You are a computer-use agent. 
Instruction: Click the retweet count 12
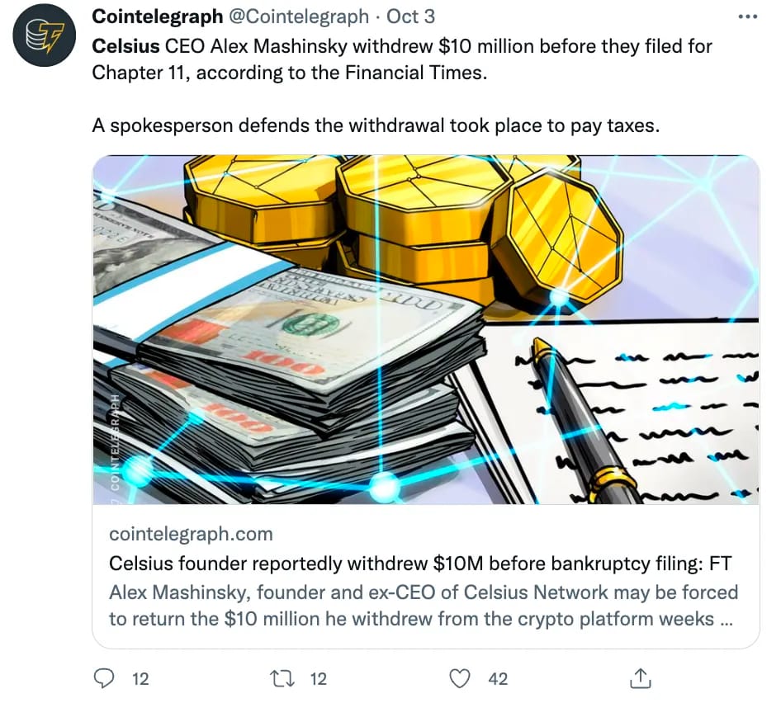click(319, 678)
